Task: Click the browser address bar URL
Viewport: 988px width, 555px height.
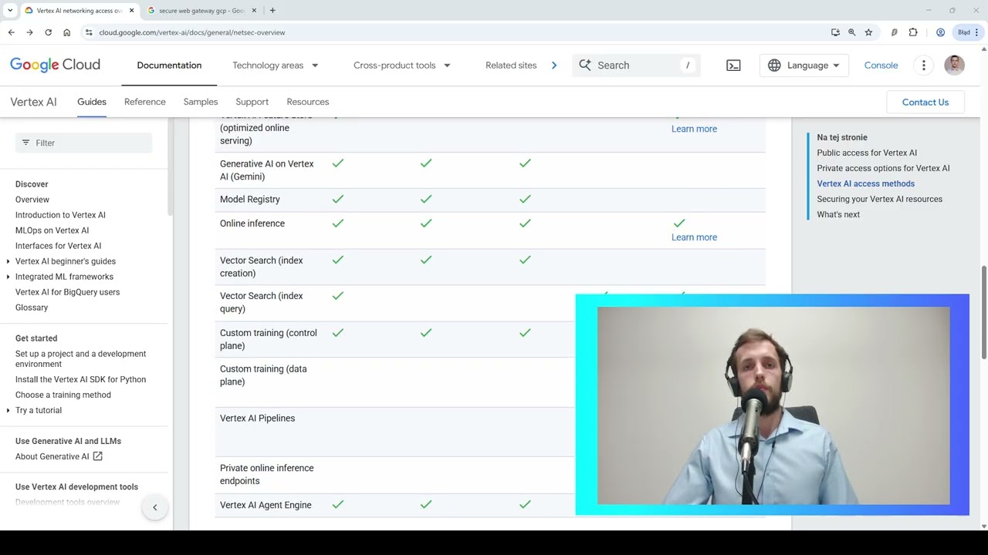Action: pyautogui.click(x=192, y=32)
